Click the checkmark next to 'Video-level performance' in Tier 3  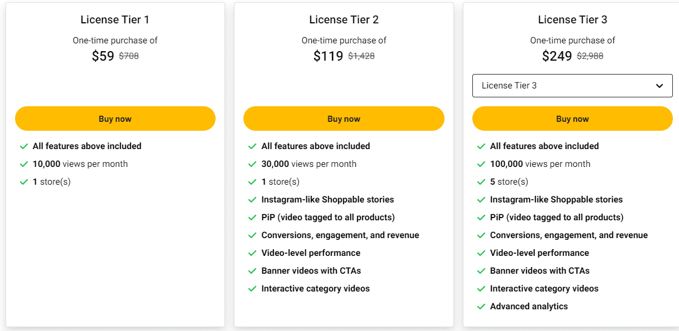tap(481, 253)
